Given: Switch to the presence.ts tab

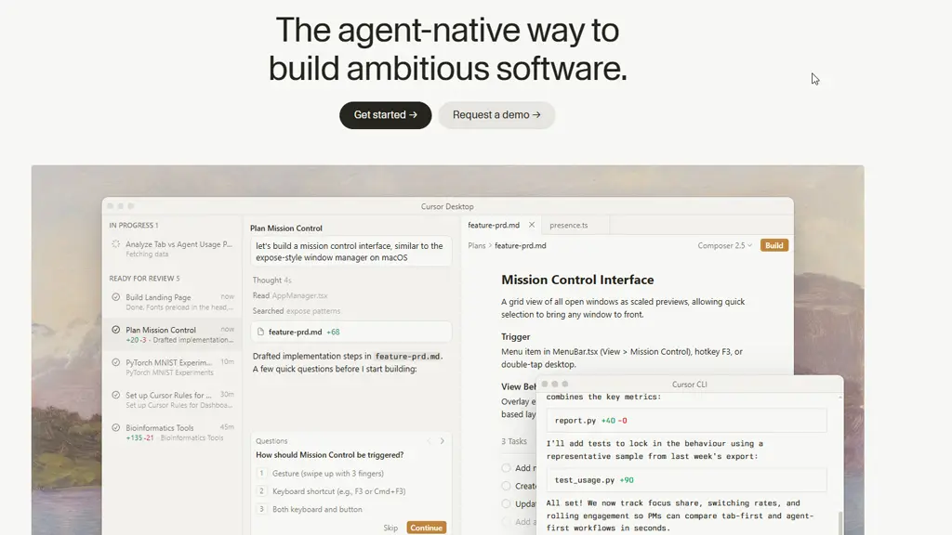Looking at the screenshot, I should point(568,225).
